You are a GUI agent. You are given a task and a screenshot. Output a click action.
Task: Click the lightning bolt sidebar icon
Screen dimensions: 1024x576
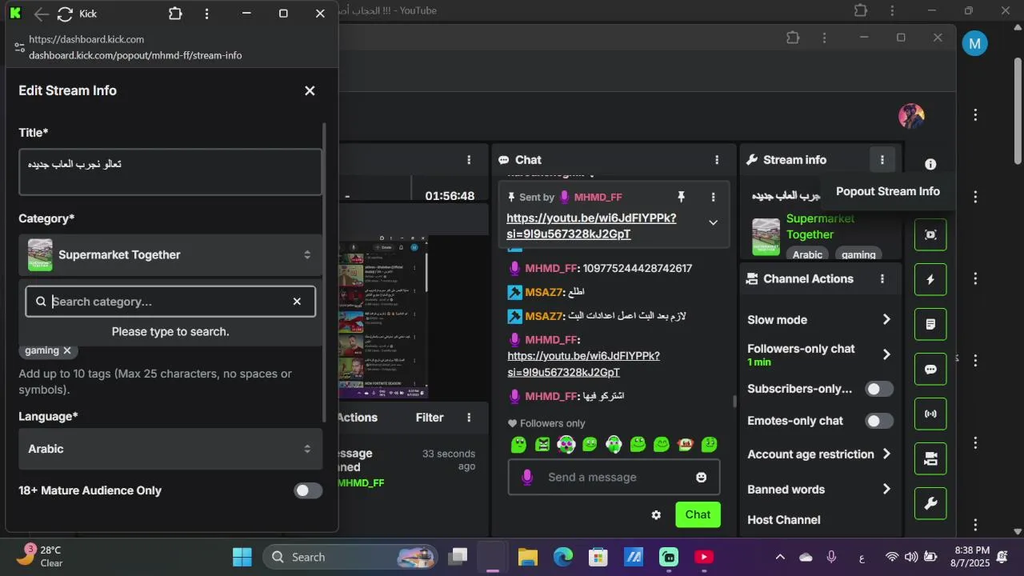click(x=930, y=280)
